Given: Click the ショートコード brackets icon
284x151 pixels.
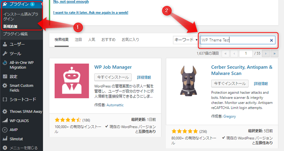Looking at the screenshot, I should point(5,99).
